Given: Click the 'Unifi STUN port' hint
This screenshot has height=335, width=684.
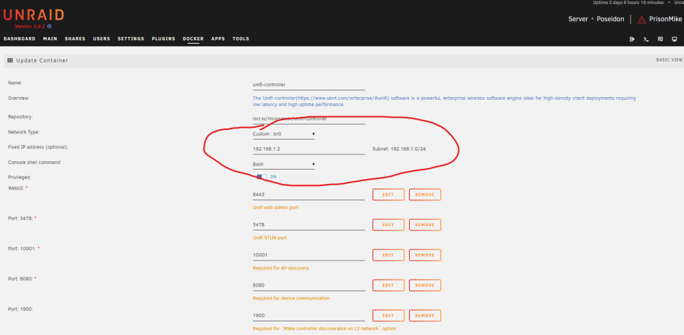Looking at the screenshot, I should (269, 238).
